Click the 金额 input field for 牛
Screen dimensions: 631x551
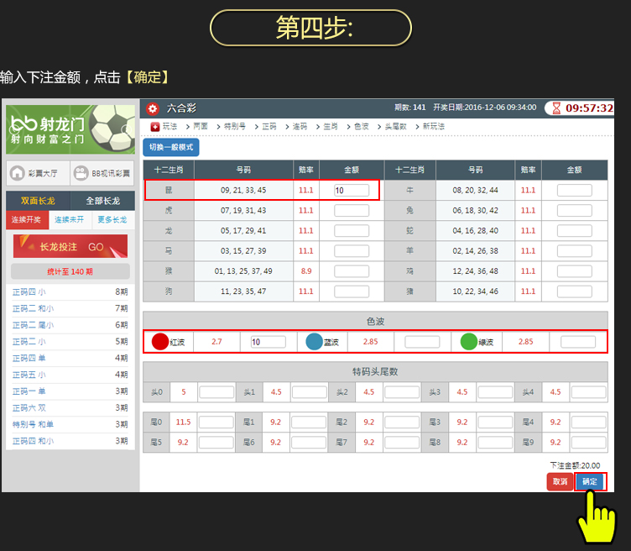click(574, 191)
